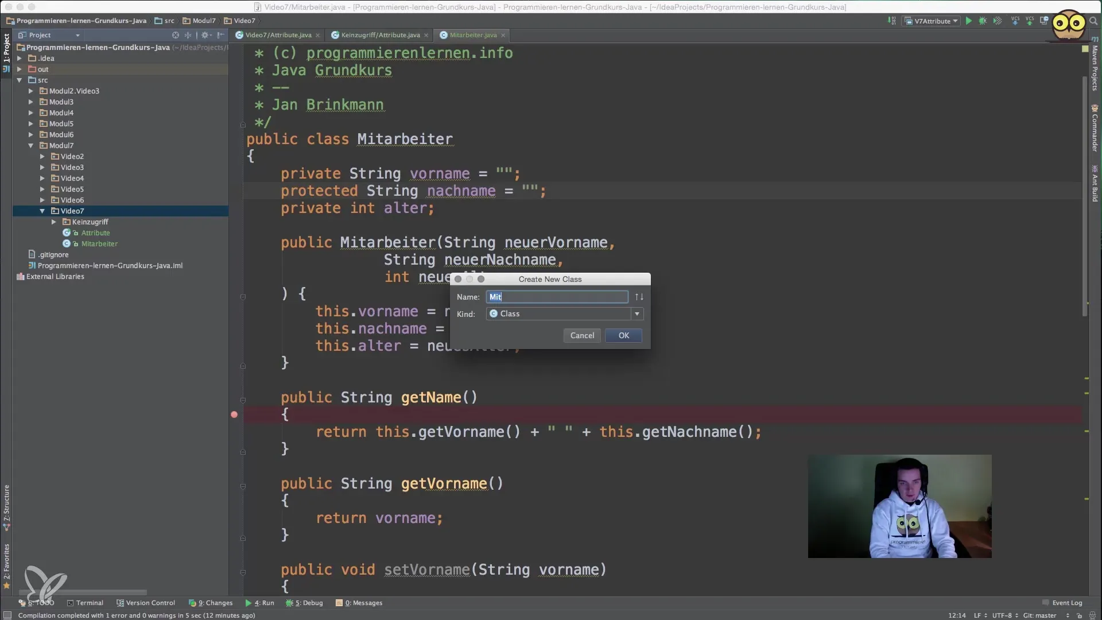
Task: Click the sort arrows in dialog
Action: [x=639, y=297]
